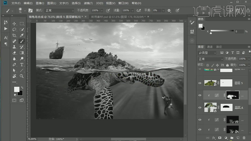Click the foreground color swatch in toolbar

(16, 89)
